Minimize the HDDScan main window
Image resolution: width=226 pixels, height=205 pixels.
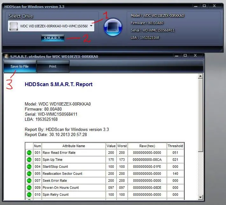(195, 6)
